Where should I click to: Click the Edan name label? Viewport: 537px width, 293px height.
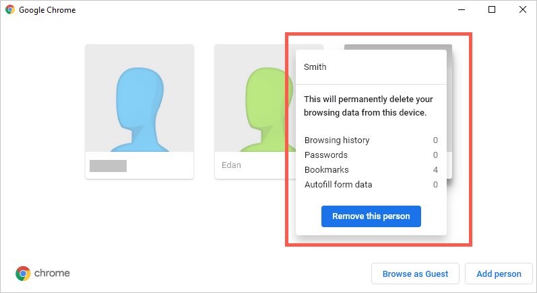230,165
